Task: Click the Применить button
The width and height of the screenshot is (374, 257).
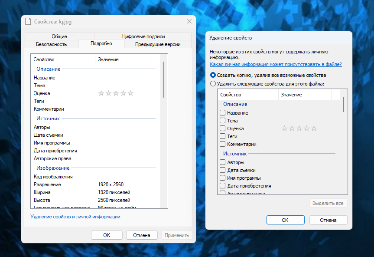Action: click(177, 235)
